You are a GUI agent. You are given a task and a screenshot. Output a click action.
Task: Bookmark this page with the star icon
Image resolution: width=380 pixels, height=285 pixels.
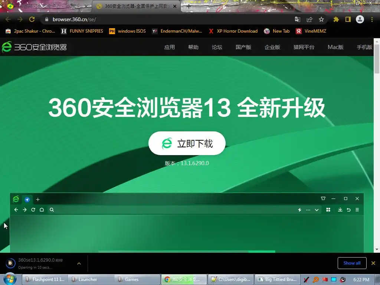coord(321,19)
